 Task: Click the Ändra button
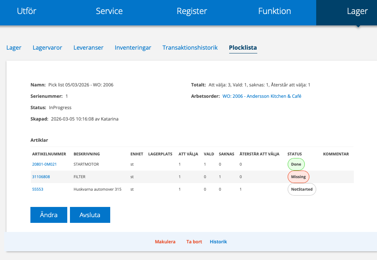49,215
